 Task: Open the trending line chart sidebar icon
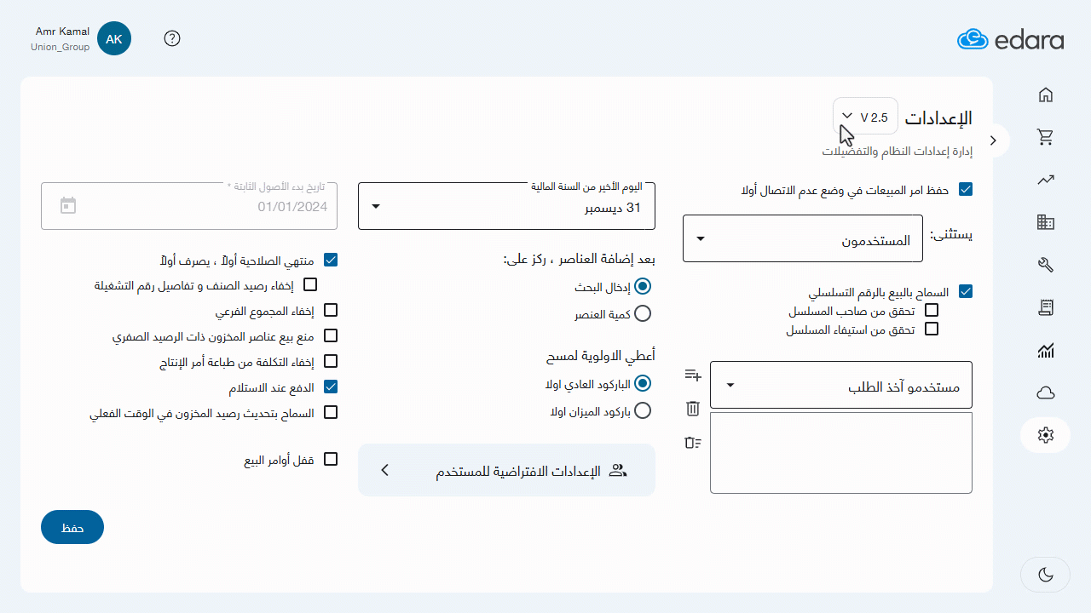(1046, 180)
